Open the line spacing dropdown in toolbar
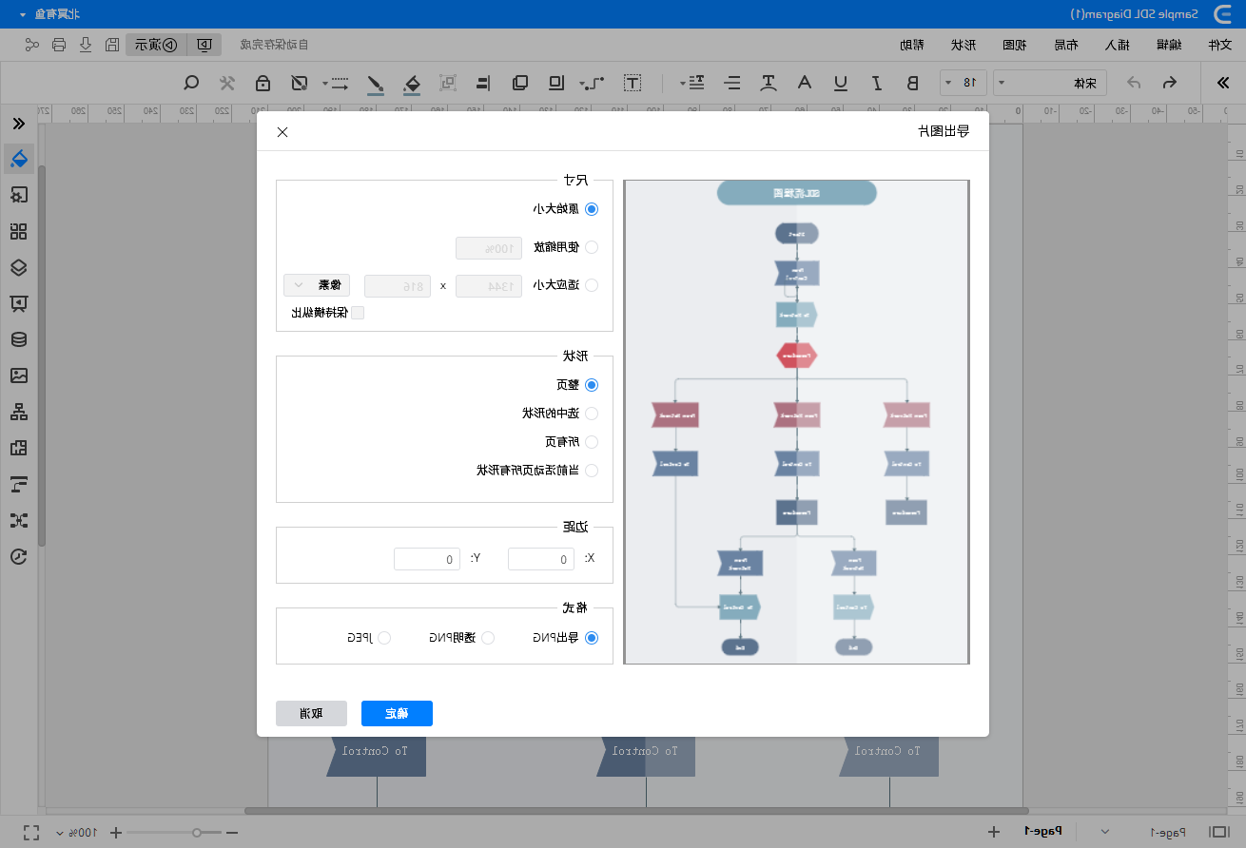The width and height of the screenshot is (1246, 848). point(693,83)
